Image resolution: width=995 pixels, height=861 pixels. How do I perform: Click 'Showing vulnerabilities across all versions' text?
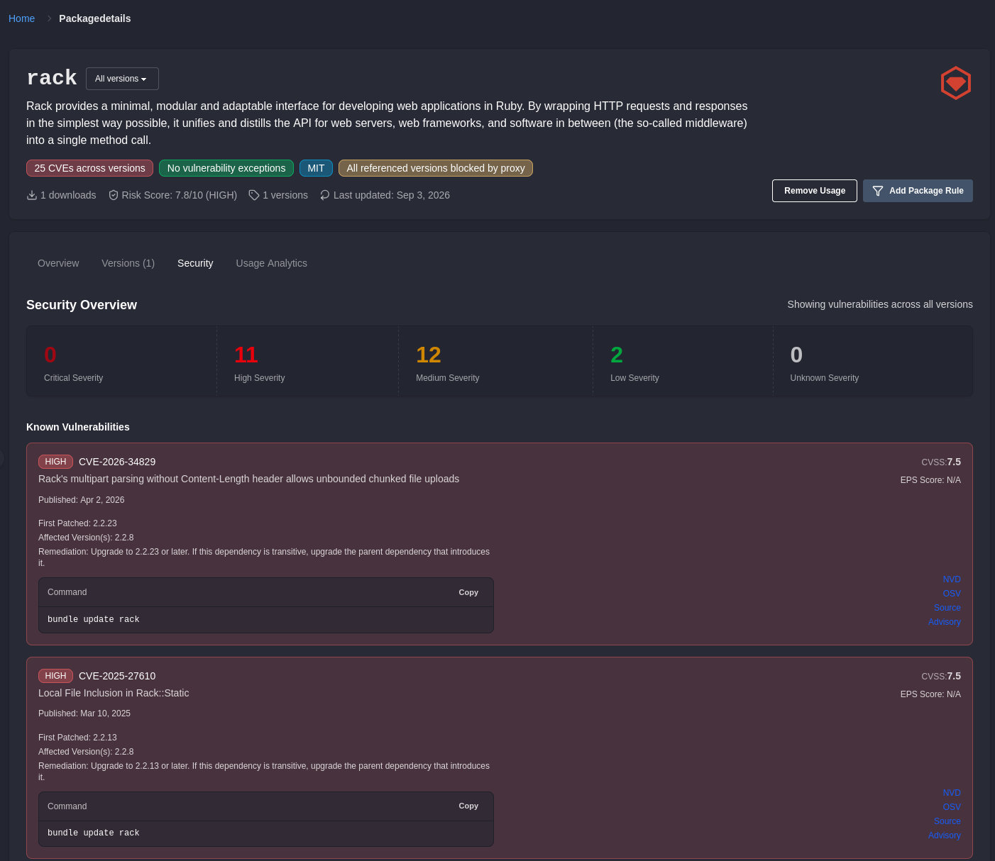click(880, 304)
